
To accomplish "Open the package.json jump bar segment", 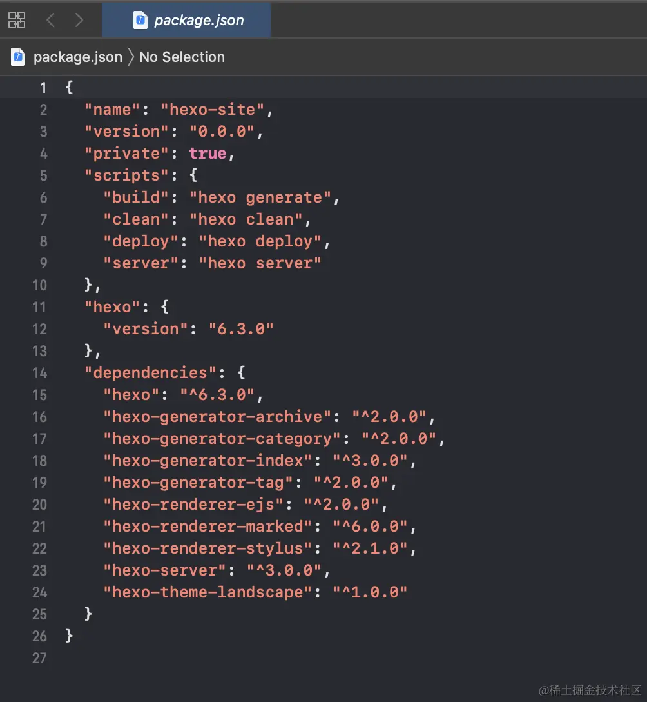I will pyautogui.click(x=77, y=57).
